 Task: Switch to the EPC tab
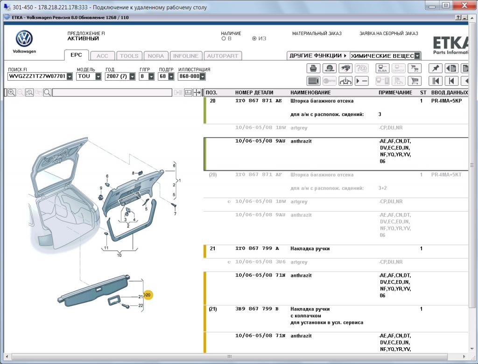click(76, 55)
